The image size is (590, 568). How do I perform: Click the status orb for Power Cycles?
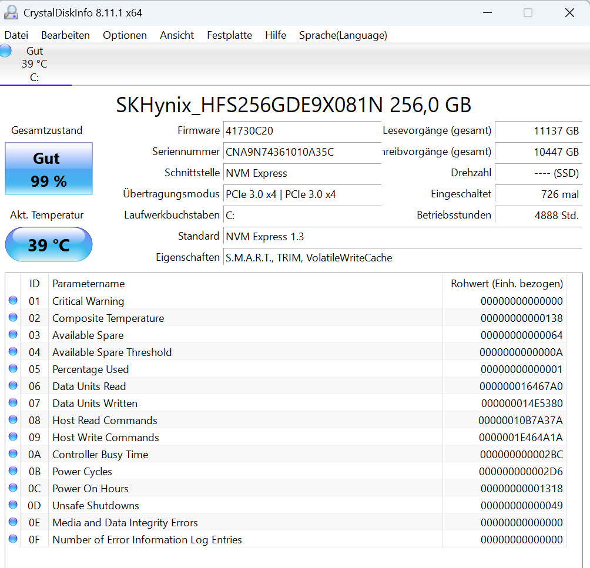(13, 471)
